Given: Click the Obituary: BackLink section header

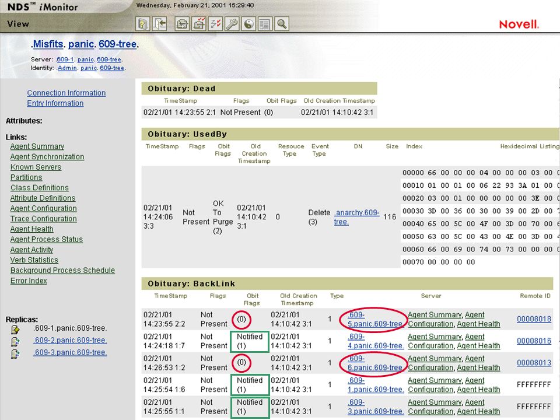Looking at the screenshot, I should 347,283.
